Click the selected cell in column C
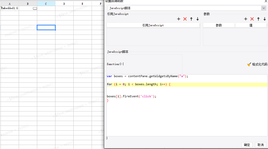 (x=46, y=27)
